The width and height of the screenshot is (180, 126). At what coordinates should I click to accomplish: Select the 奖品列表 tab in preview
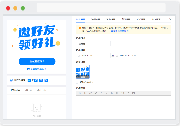coord(15,91)
